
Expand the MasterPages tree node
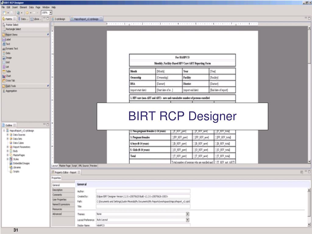[8, 155]
